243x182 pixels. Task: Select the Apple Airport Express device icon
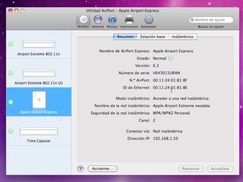coord(39,100)
